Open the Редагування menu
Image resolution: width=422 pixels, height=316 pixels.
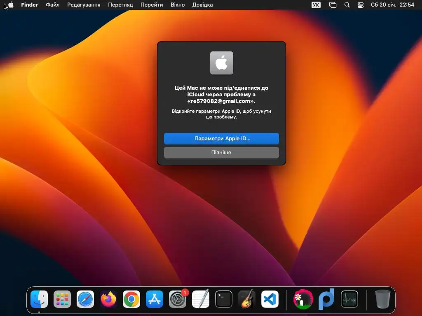point(84,5)
